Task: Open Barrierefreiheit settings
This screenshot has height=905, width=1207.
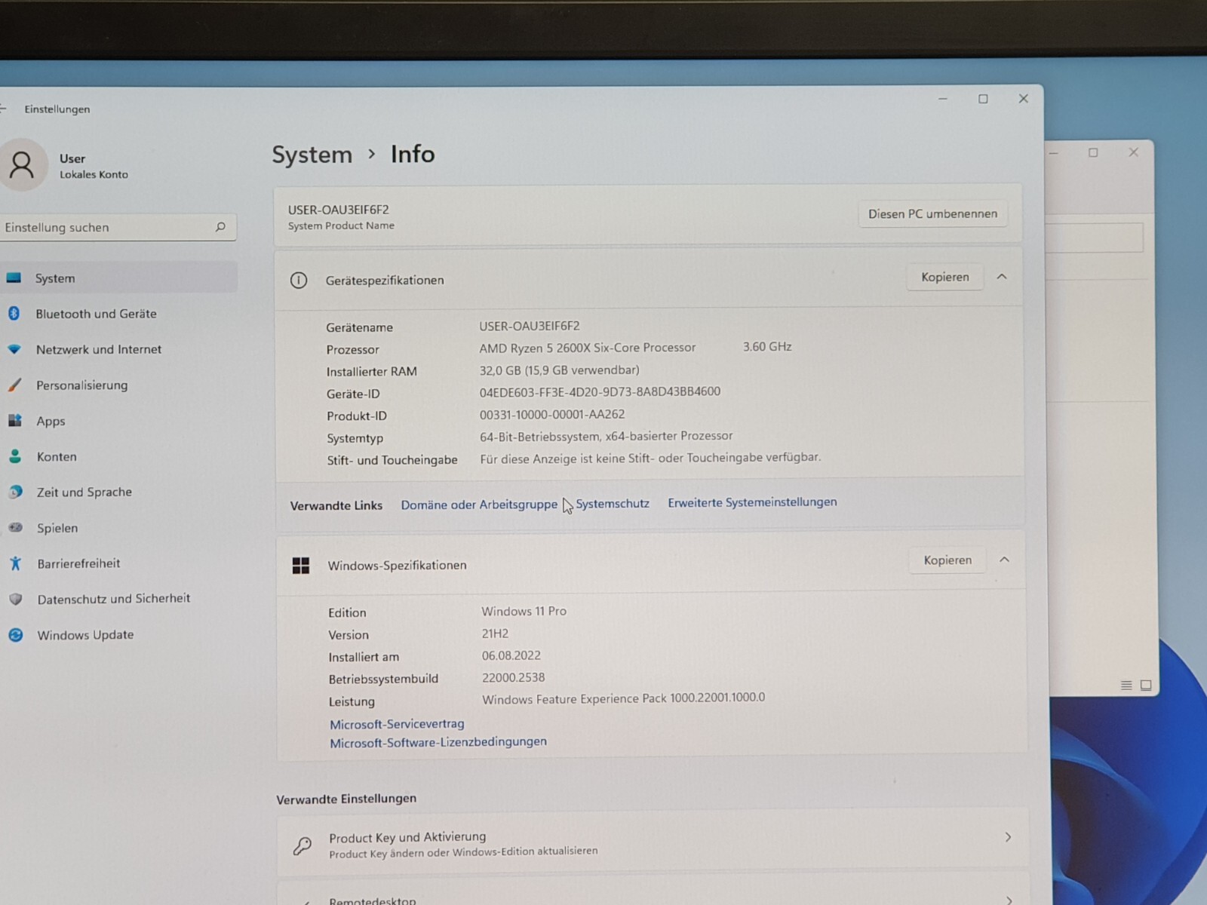Action: coord(78,563)
